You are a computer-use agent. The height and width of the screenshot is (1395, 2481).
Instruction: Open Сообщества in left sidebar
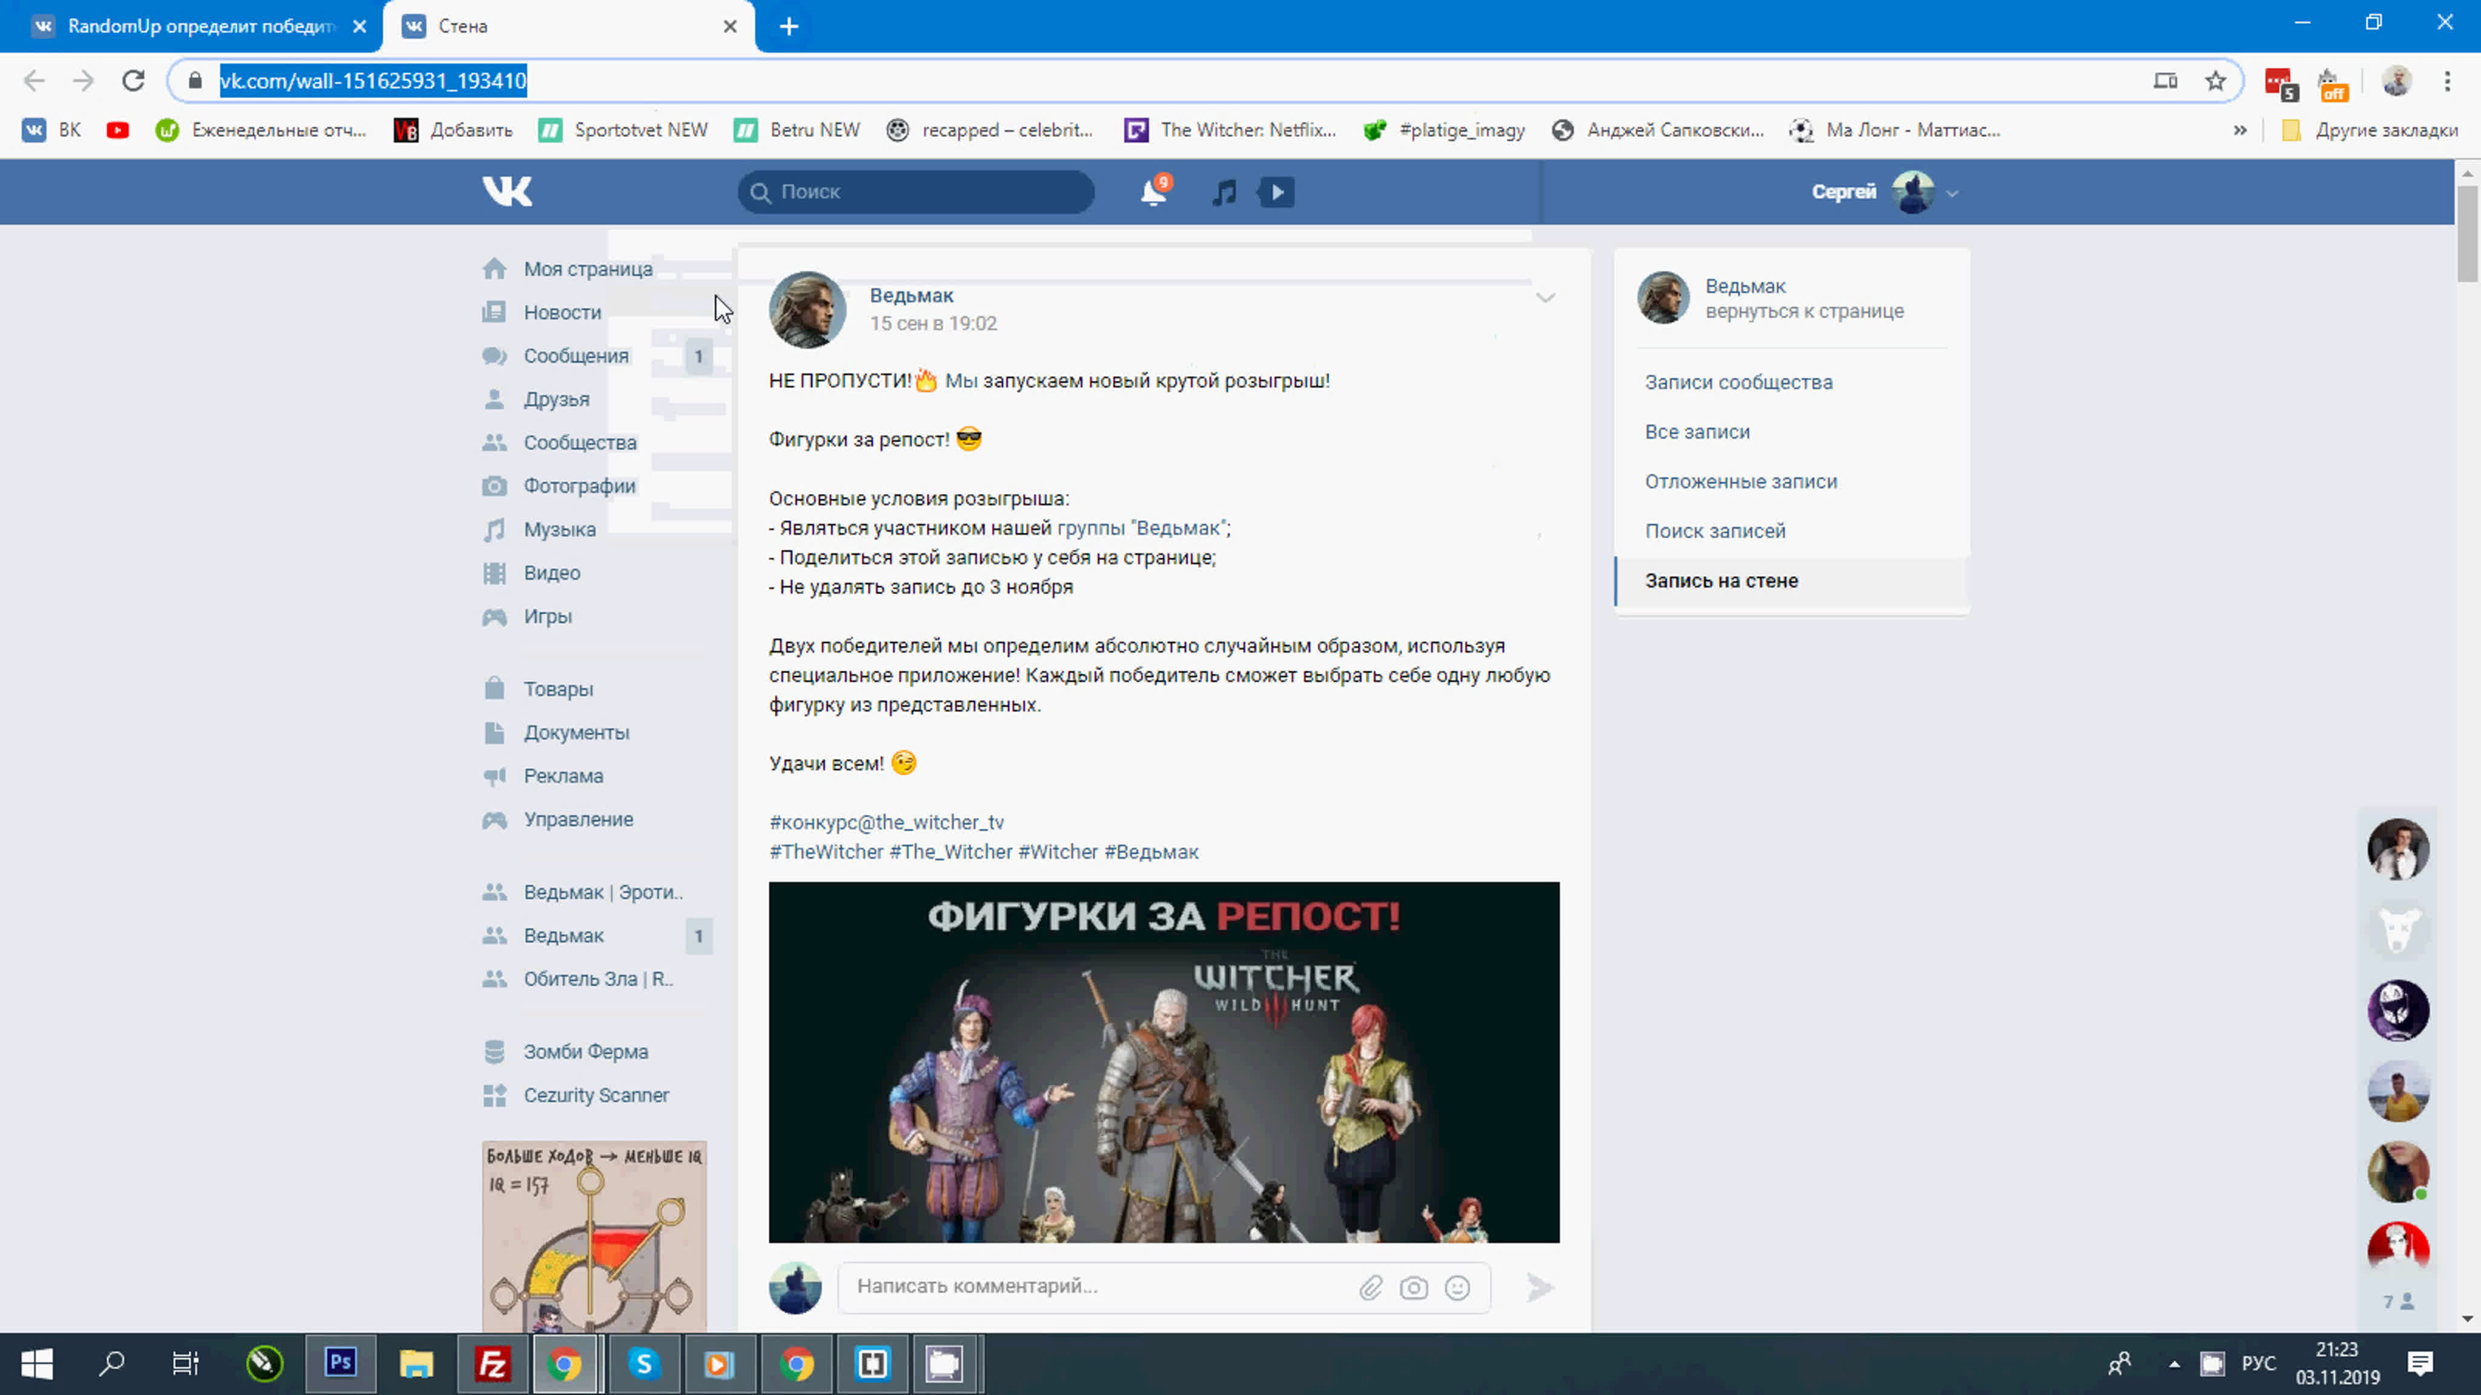580,443
